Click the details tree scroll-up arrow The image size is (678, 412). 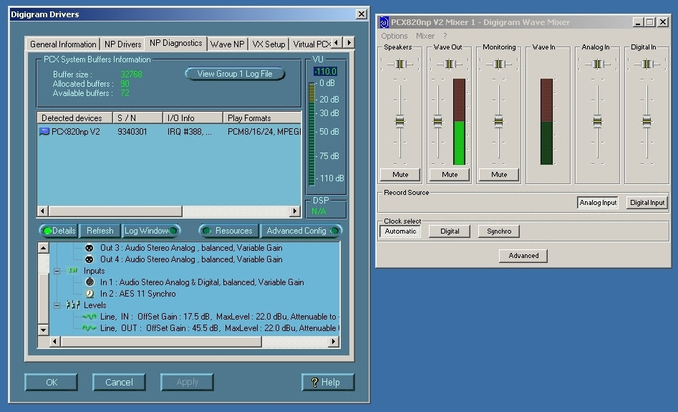coord(43,248)
